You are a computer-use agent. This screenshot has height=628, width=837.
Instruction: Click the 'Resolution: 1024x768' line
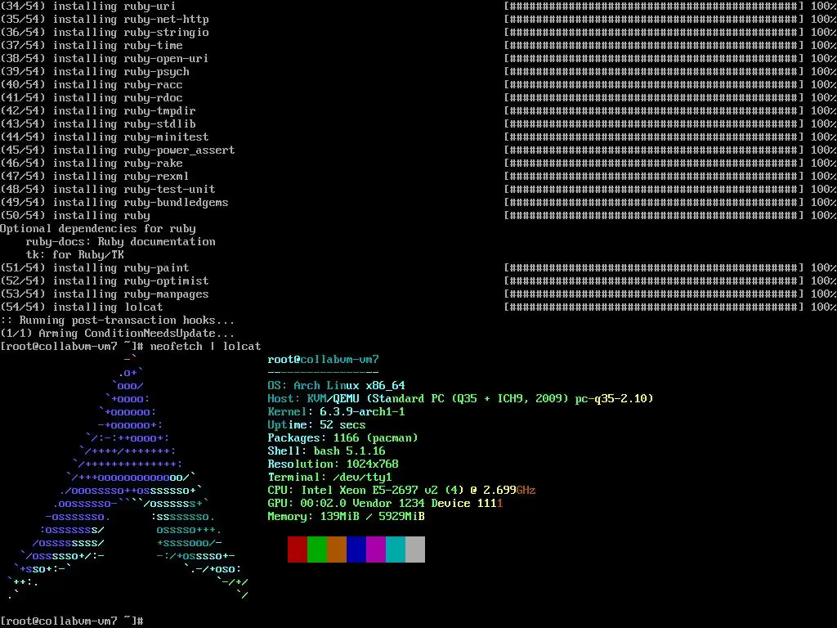point(333,464)
